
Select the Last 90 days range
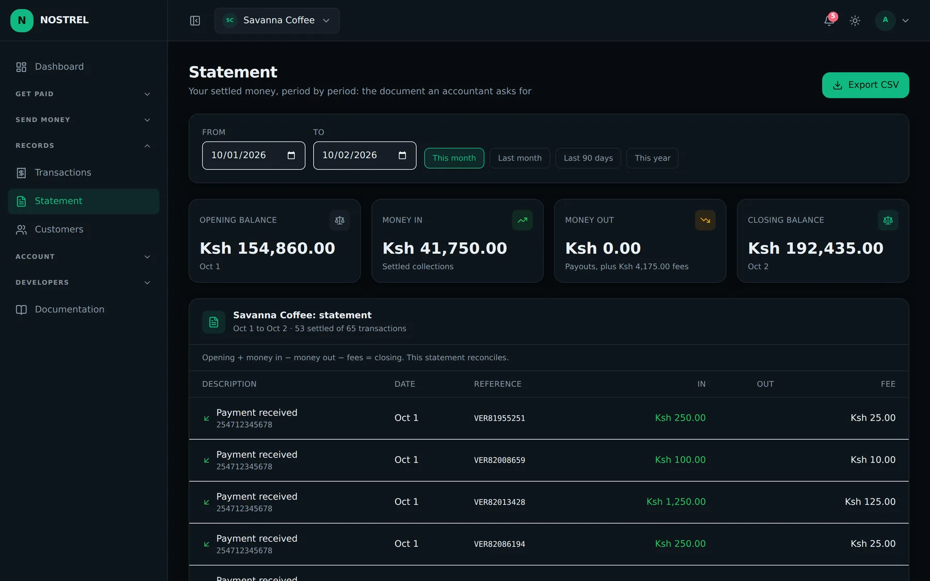point(588,158)
